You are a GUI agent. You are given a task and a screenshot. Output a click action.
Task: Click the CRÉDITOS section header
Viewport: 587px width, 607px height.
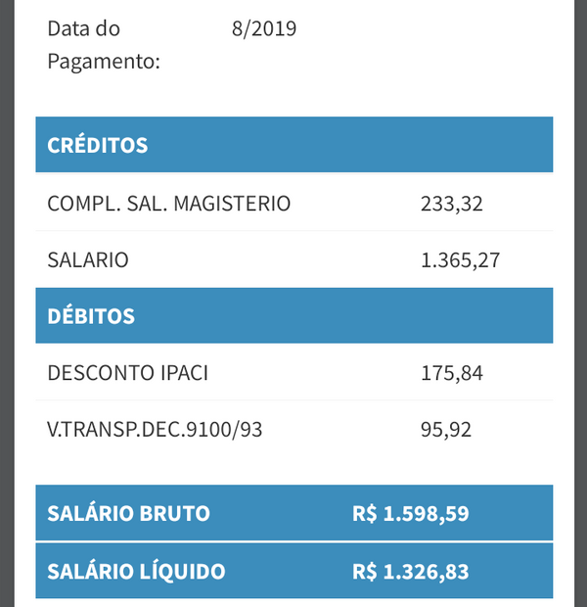tap(98, 146)
